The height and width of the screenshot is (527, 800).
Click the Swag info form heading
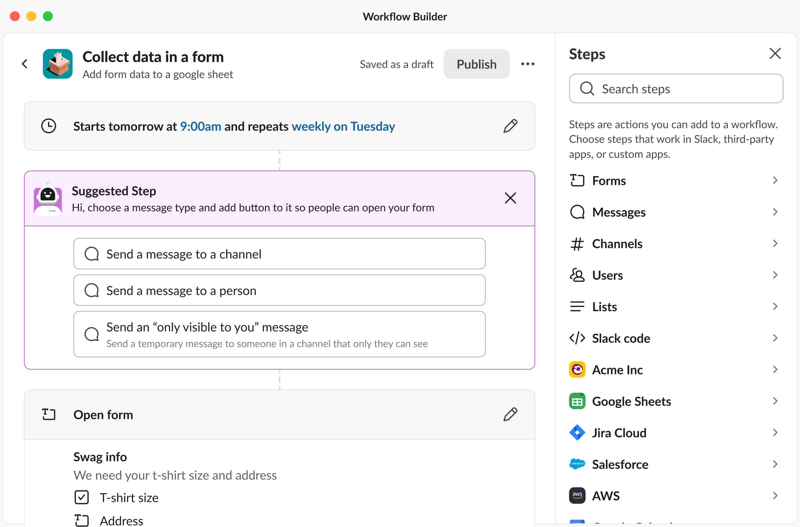[100, 457]
